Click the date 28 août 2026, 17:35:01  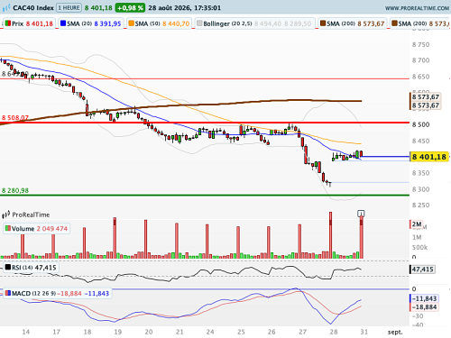184,8
